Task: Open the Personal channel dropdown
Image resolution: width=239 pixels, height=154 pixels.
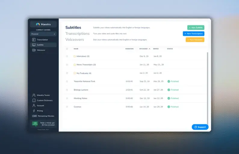Action: (x=43, y=34)
